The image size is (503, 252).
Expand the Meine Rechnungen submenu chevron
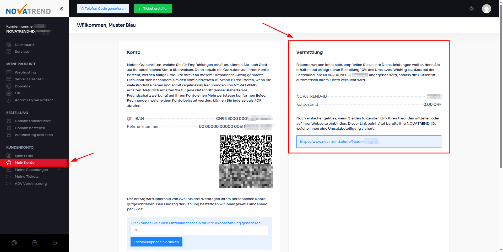coord(59,170)
